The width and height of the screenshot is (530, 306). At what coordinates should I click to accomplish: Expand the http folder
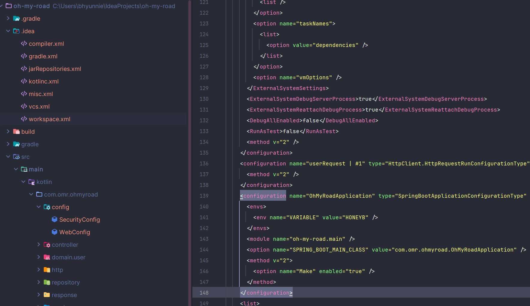tap(39, 270)
